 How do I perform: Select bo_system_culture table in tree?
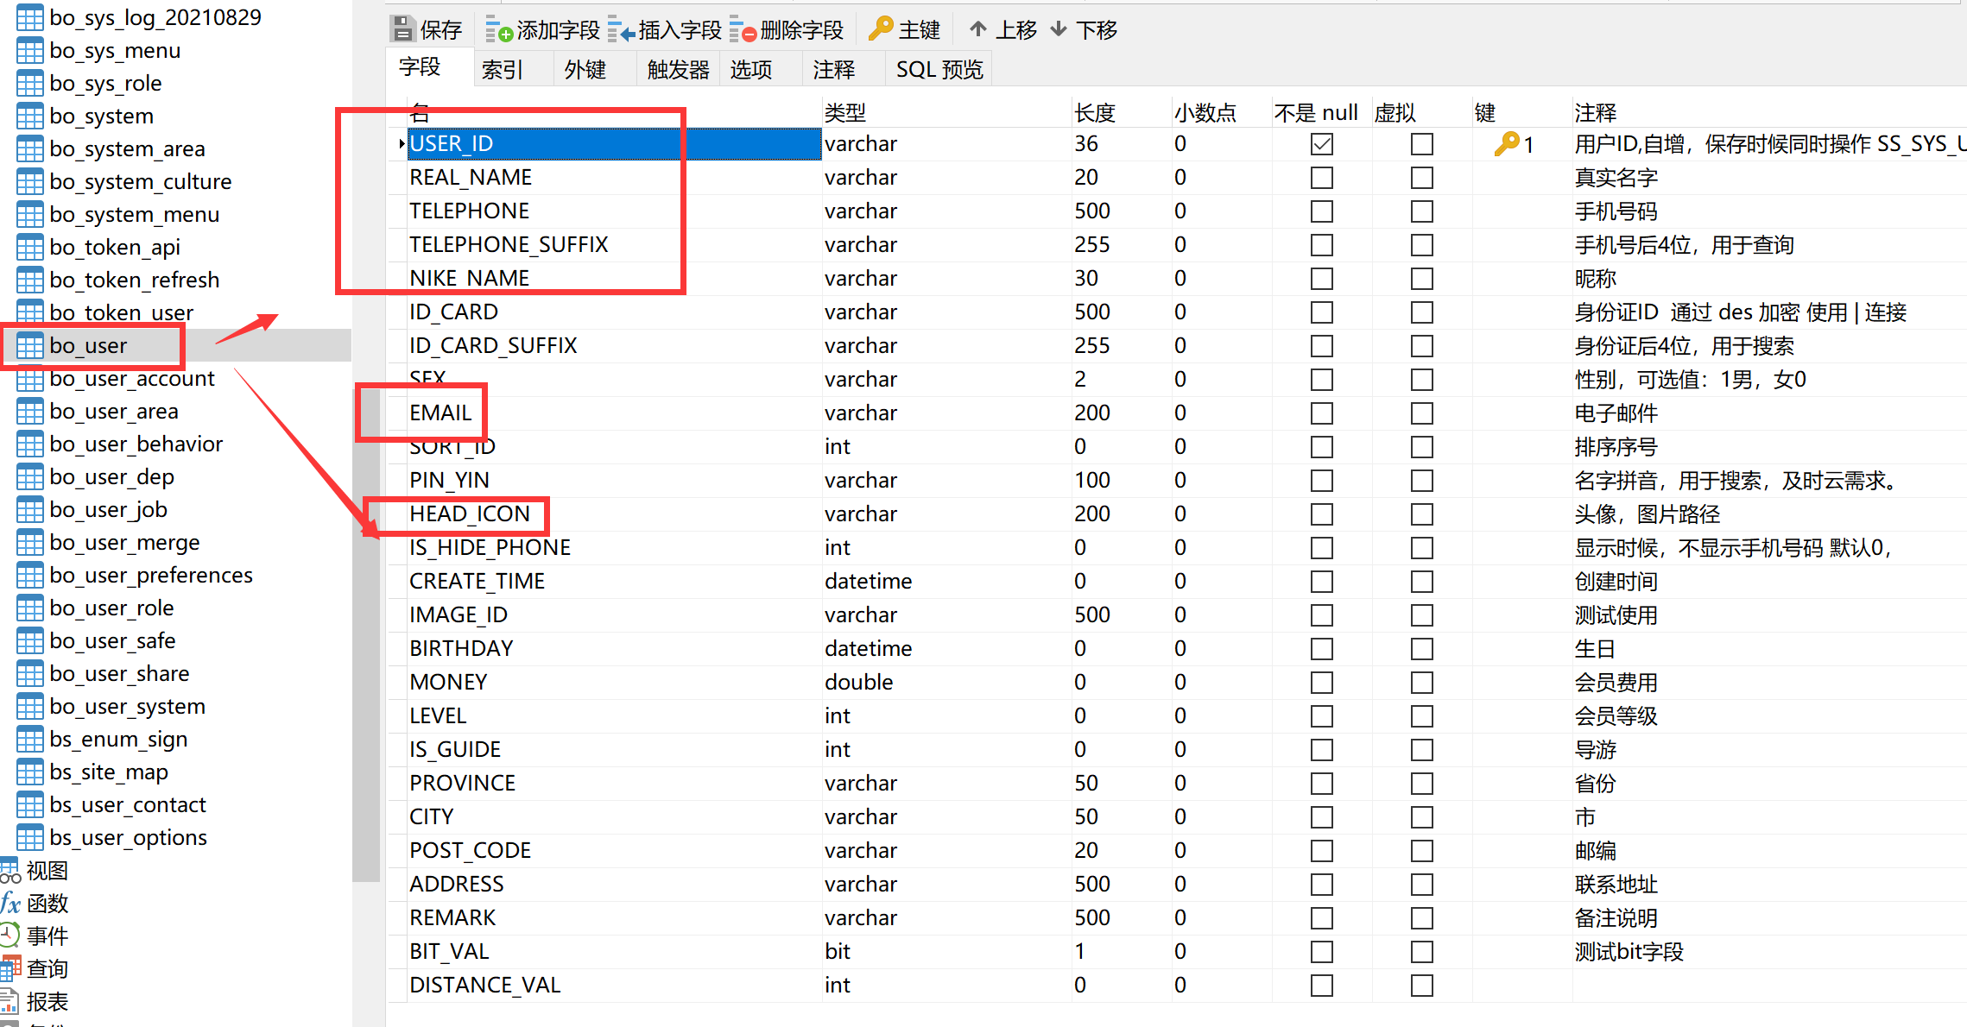(141, 182)
